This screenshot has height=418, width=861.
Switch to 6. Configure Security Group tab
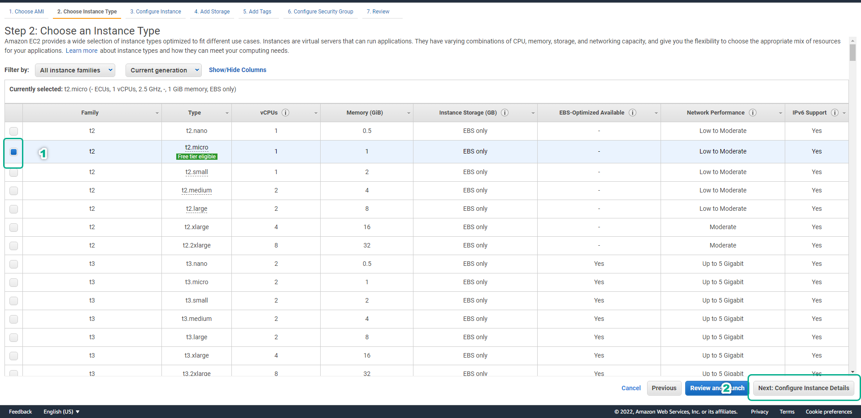click(x=320, y=12)
